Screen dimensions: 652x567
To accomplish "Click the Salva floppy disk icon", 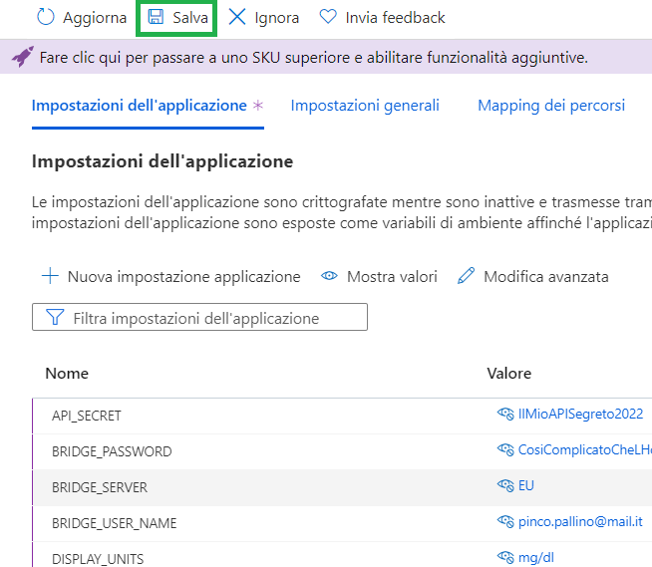I will click(156, 17).
